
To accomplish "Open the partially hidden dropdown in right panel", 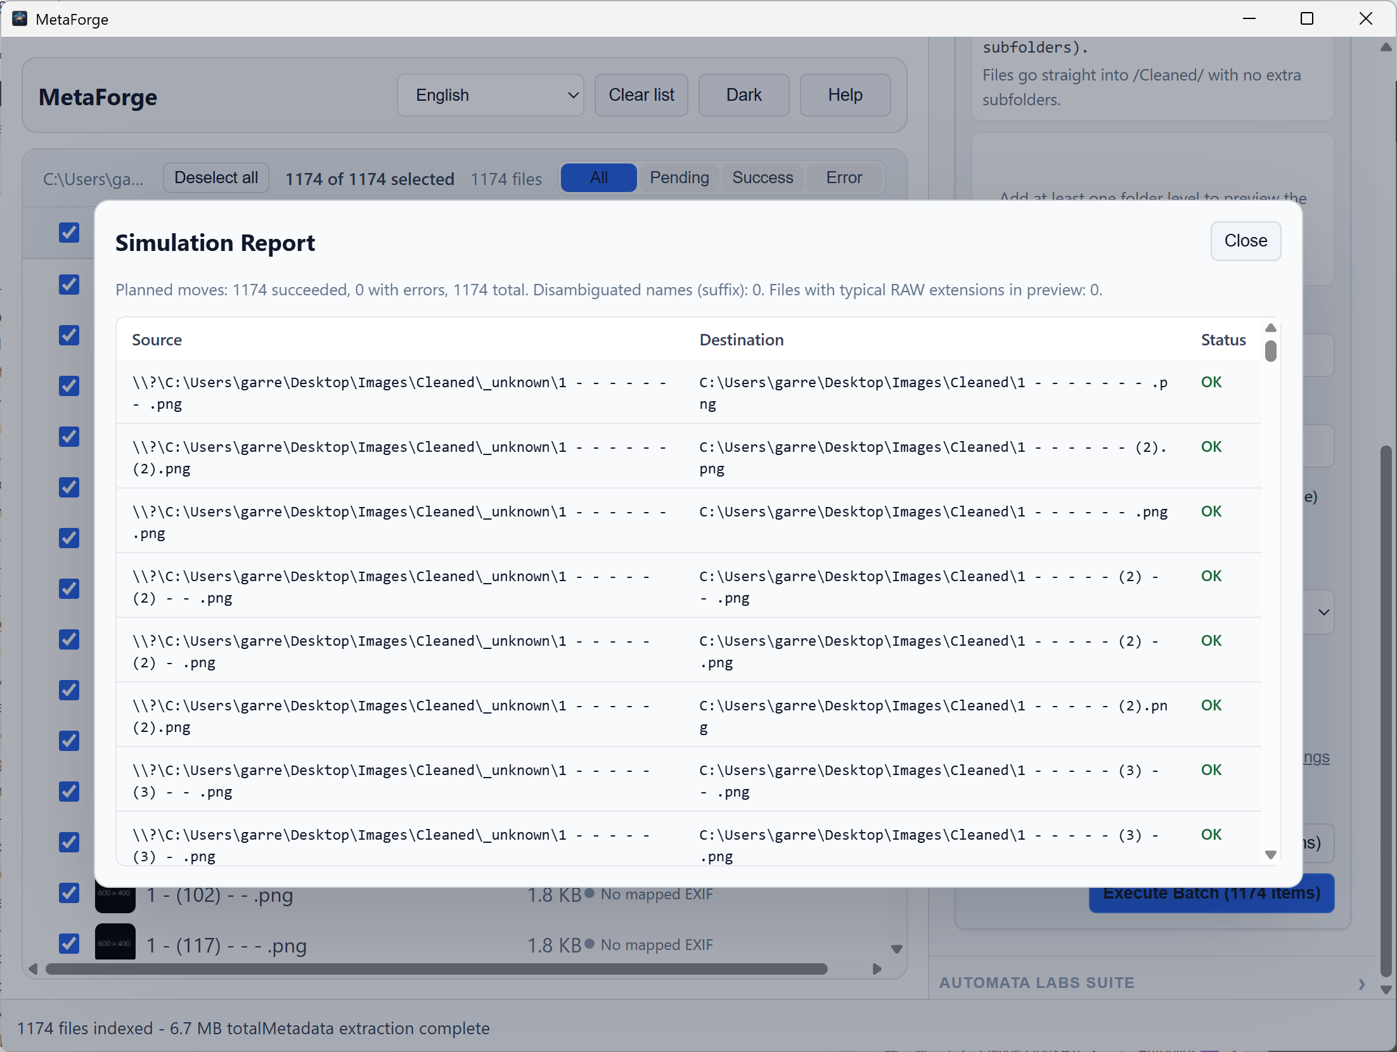I will coord(1318,612).
